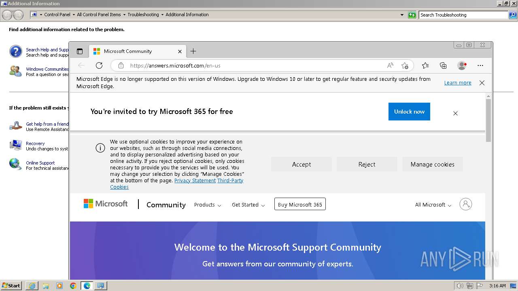Expand the Products dropdown
This screenshot has height=291, width=518.
(208, 205)
